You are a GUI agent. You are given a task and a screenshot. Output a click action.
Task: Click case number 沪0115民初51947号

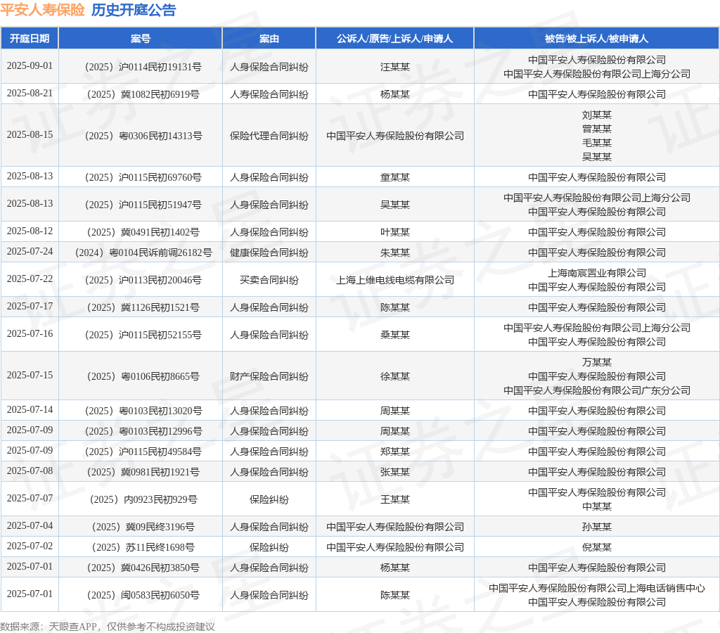(143, 205)
